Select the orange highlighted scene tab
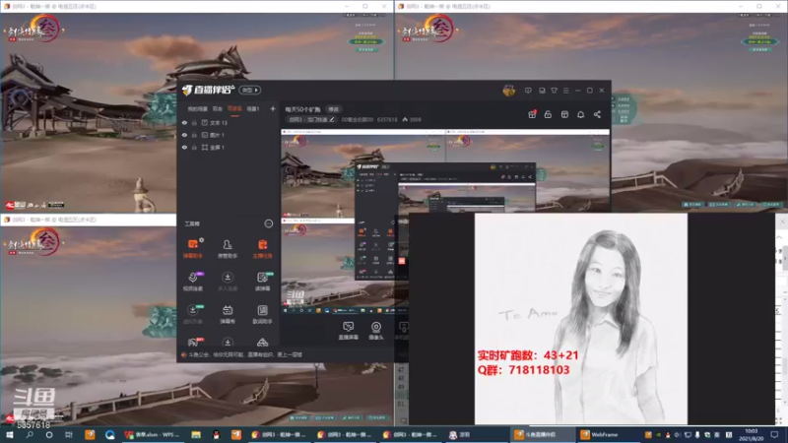The height and width of the screenshot is (443, 788). [x=234, y=108]
